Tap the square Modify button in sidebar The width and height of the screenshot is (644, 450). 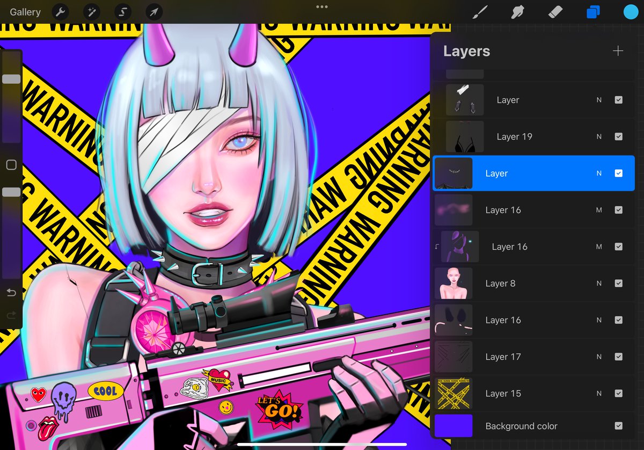click(11, 165)
